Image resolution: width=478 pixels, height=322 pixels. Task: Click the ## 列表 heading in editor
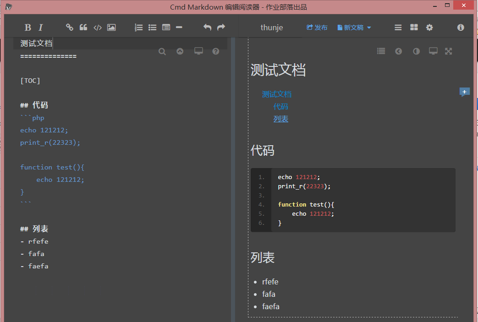tap(34, 229)
